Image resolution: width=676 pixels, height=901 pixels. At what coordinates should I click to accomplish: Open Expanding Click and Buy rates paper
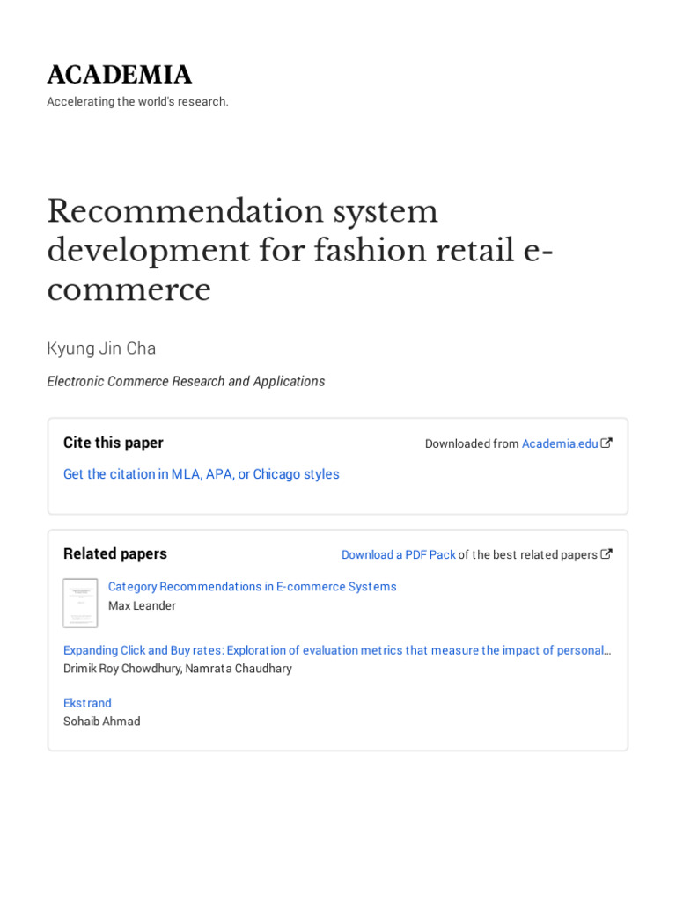[336, 650]
